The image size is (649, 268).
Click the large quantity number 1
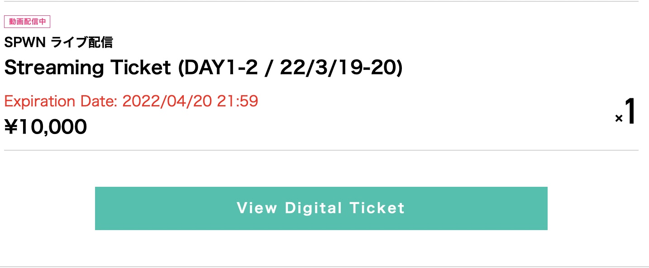click(630, 112)
